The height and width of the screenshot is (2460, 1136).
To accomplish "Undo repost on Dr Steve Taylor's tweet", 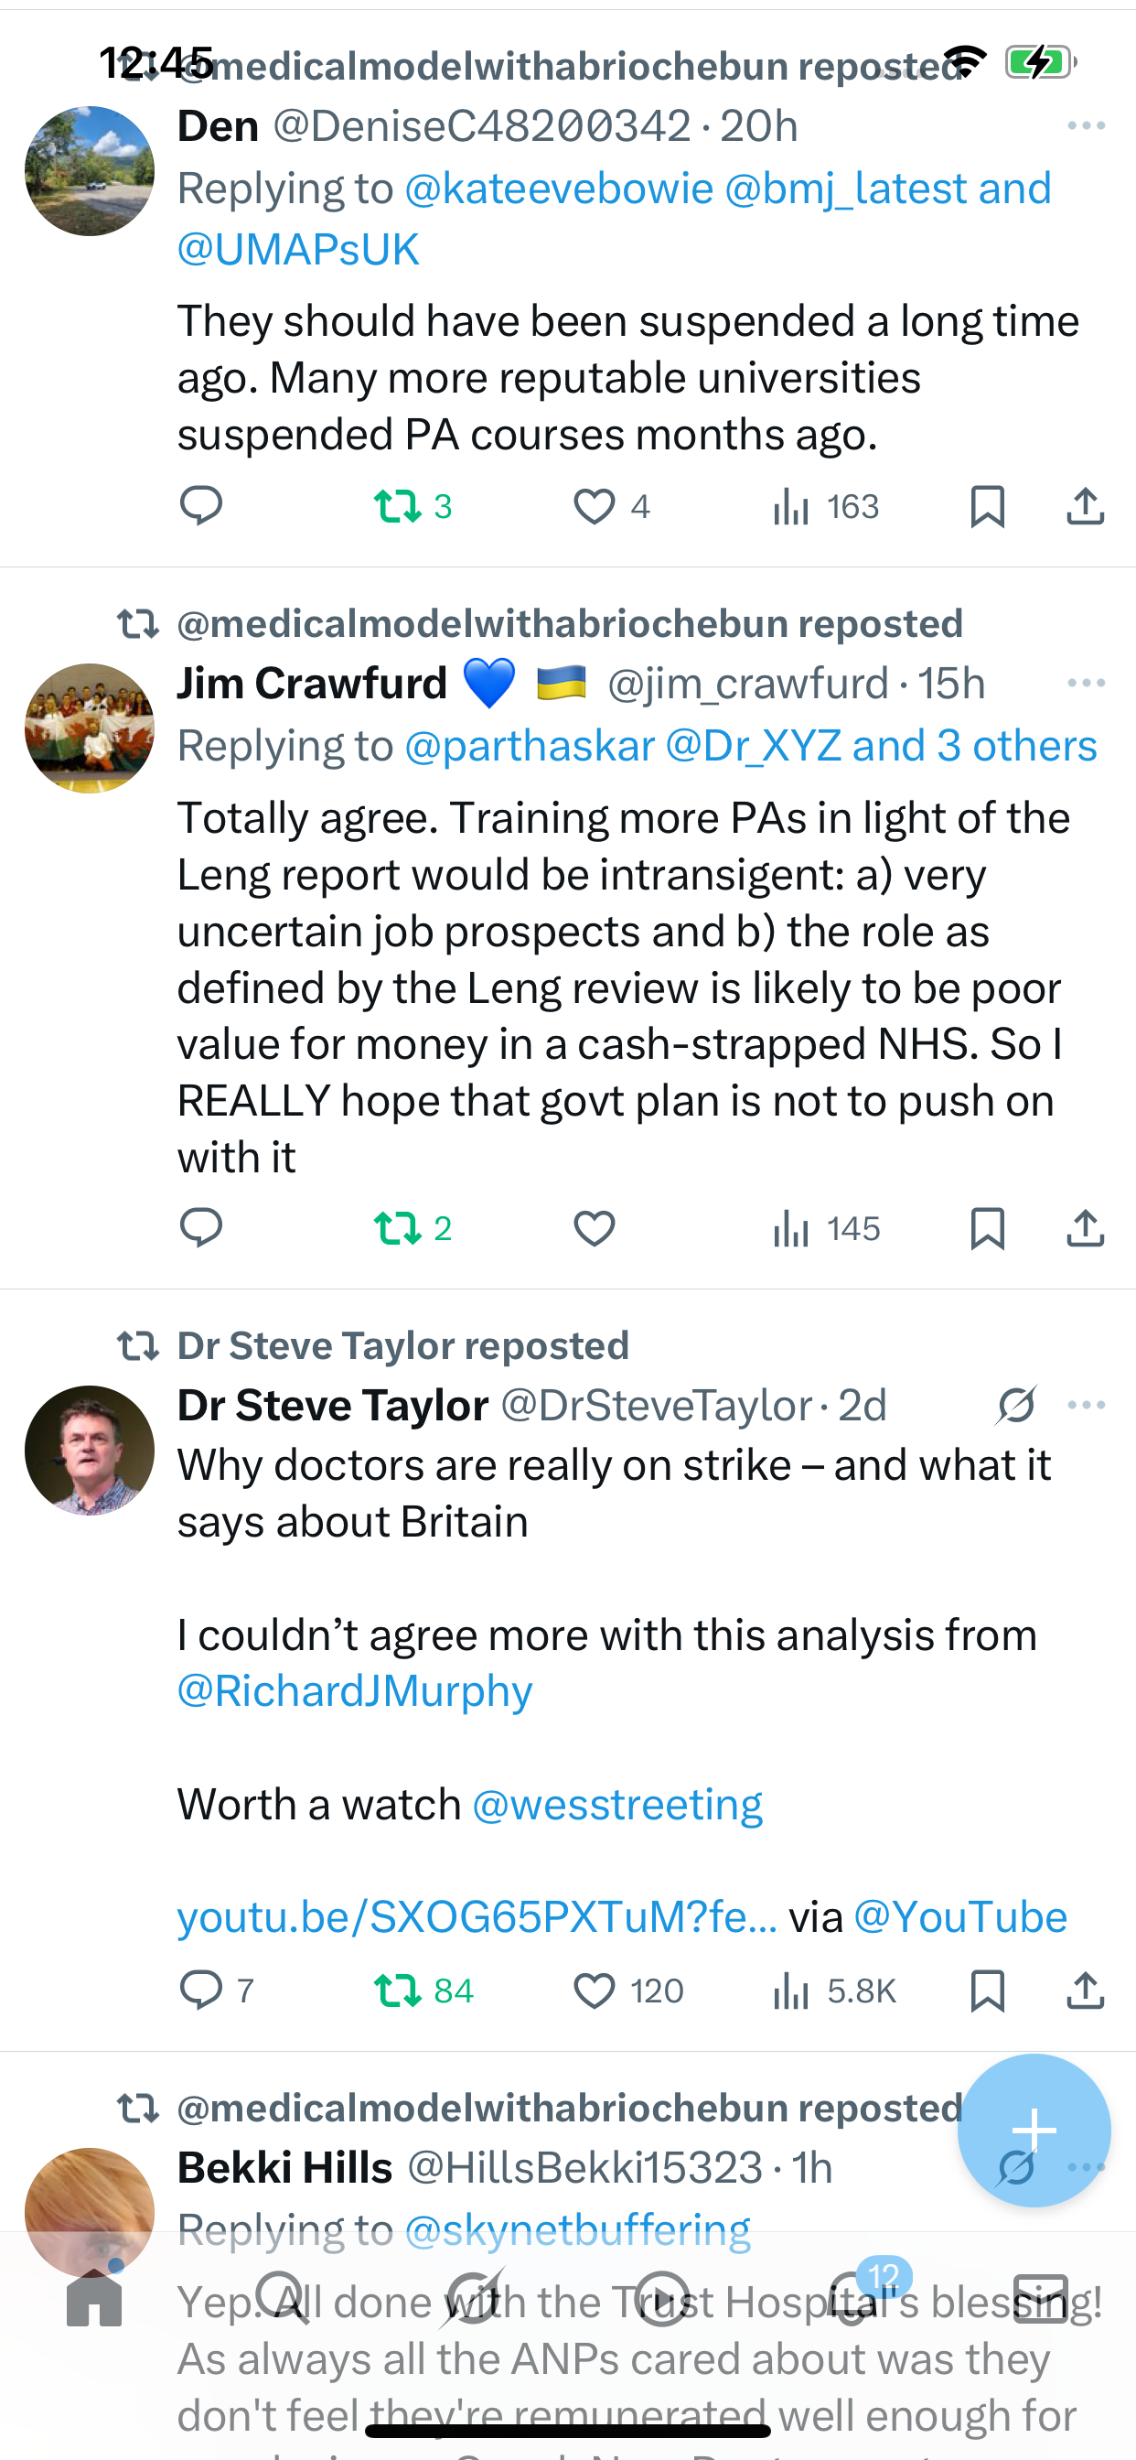I will pos(397,1991).
